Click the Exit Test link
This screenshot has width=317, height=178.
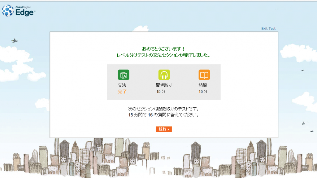click(268, 29)
